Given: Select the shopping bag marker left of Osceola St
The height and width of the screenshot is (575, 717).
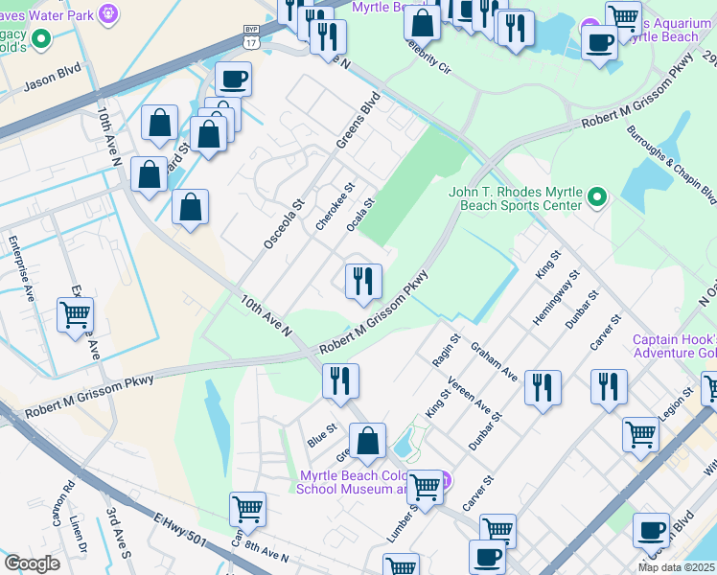Looking at the screenshot, I should click(190, 209).
